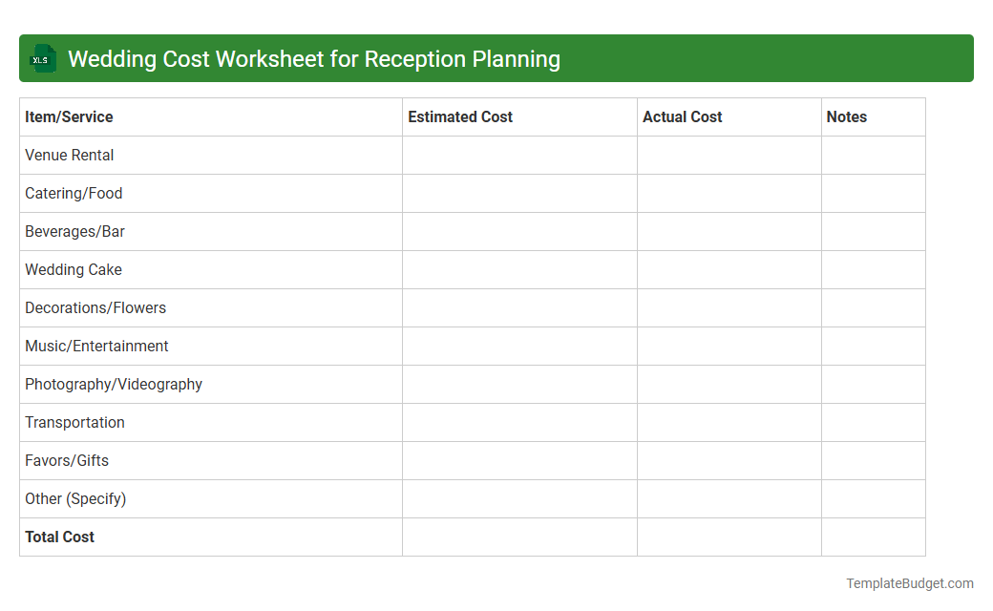Click the XLS file icon in the header
The width and height of the screenshot is (993, 611).
pos(42,58)
